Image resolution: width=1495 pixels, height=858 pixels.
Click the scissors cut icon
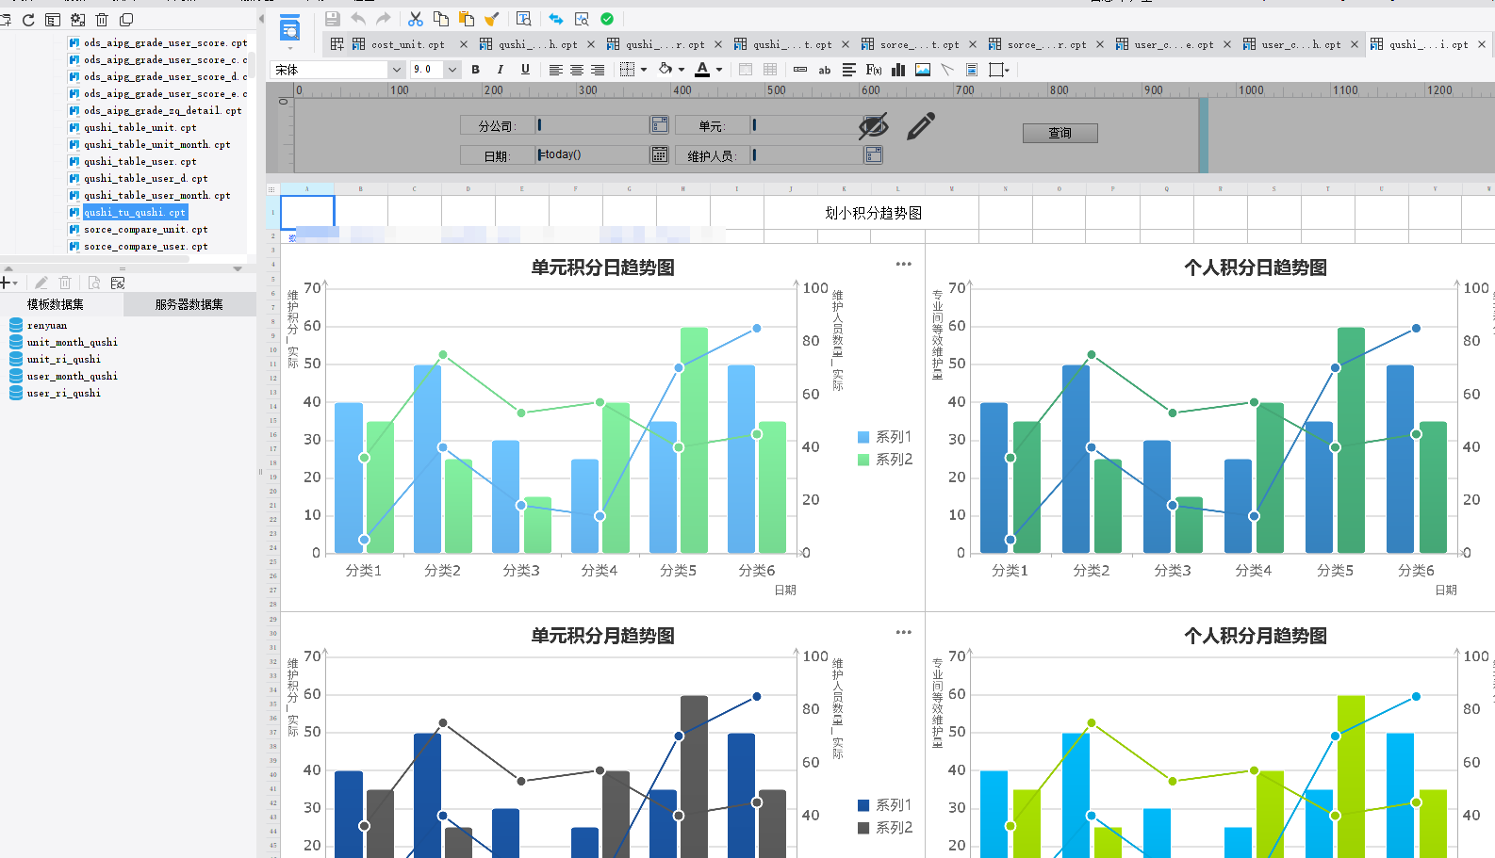click(416, 19)
